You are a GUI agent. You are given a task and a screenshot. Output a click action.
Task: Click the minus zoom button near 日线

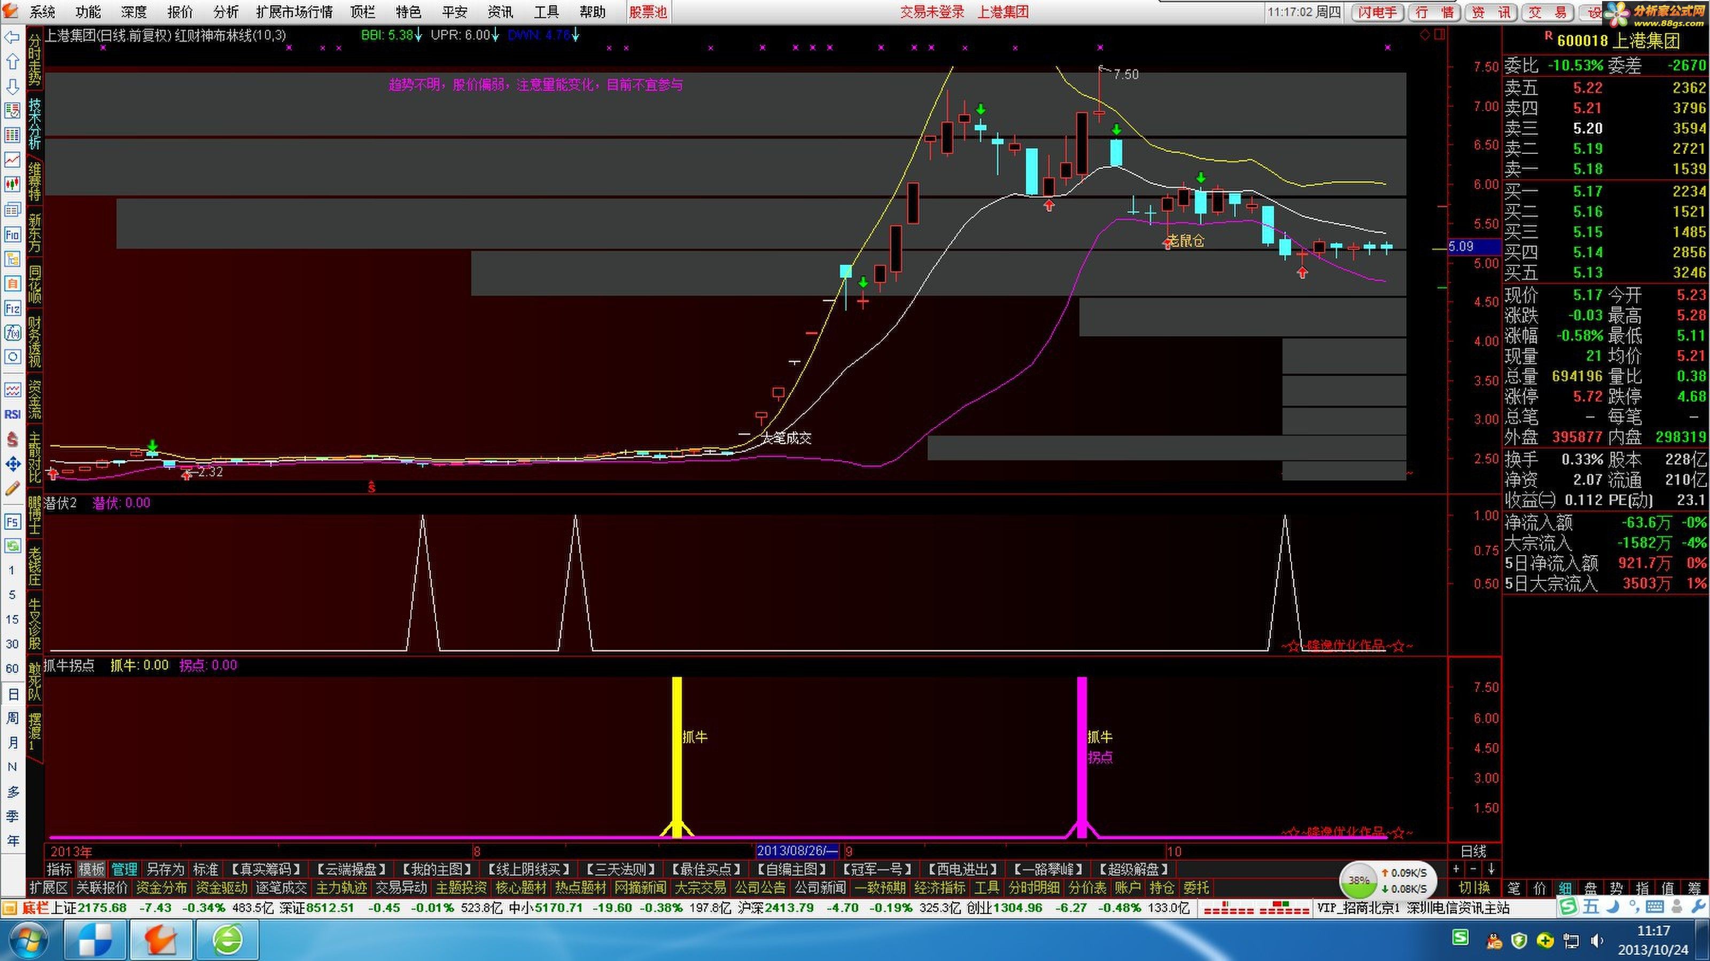[x=1474, y=869]
